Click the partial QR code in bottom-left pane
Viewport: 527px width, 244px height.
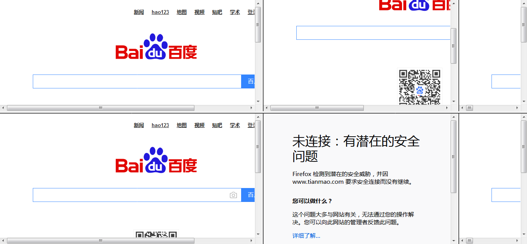coord(156,234)
